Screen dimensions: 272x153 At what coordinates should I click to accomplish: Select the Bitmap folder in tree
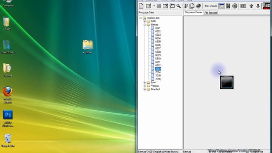click(x=155, y=25)
